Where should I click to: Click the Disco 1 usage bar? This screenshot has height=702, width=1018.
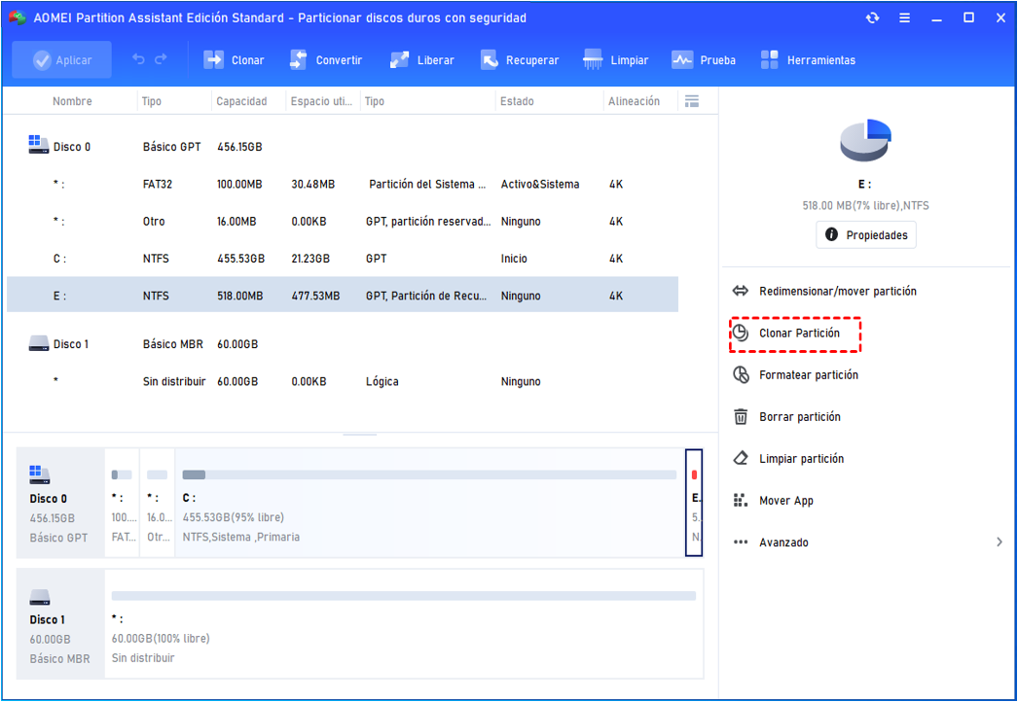coord(404,596)
